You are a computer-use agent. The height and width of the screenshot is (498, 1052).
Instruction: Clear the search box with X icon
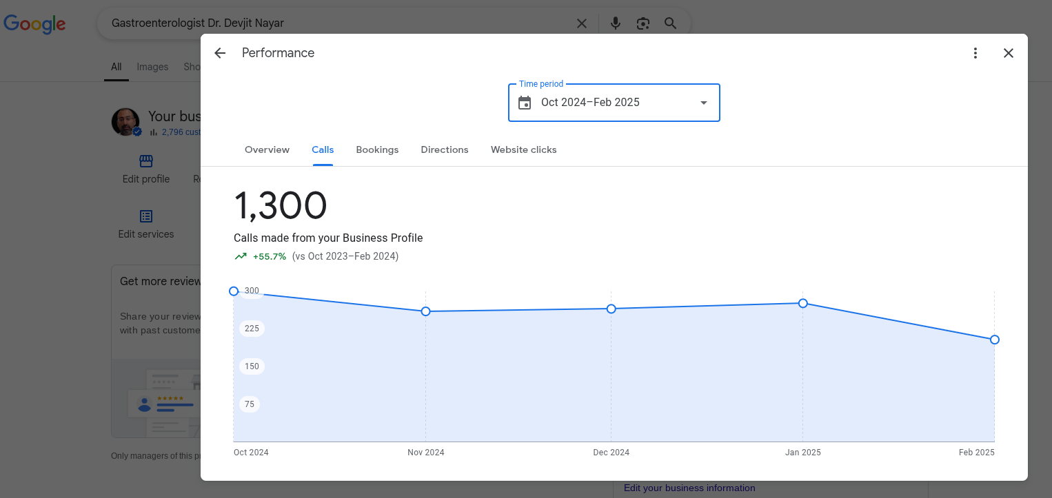pos(581,23)
